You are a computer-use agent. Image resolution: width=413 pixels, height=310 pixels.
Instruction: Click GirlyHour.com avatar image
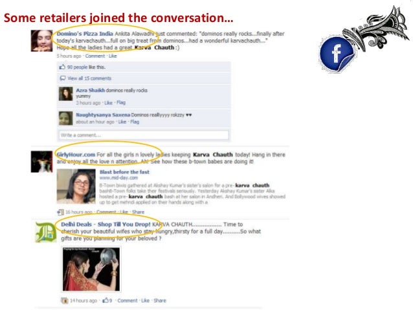tap(41, 162)
